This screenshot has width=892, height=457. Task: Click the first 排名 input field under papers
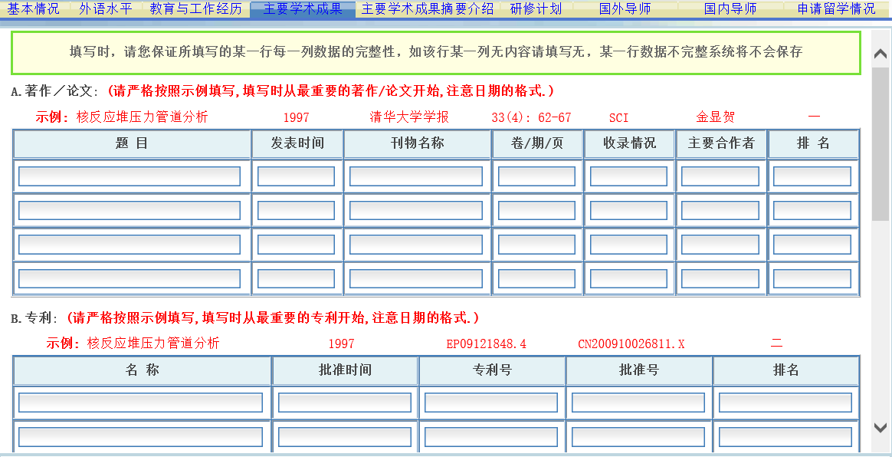point(813,175)
